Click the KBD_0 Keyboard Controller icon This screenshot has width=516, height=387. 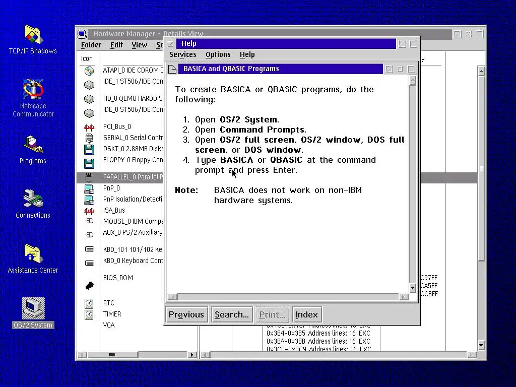[89, 263]
